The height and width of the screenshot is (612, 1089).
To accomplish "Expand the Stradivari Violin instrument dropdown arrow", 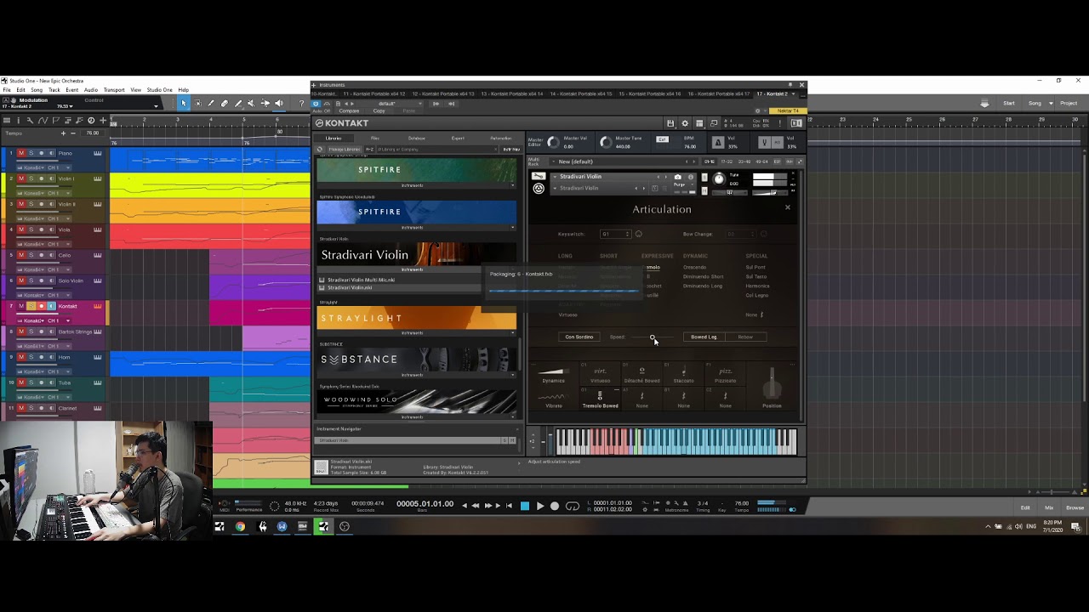I will (555, 176).
